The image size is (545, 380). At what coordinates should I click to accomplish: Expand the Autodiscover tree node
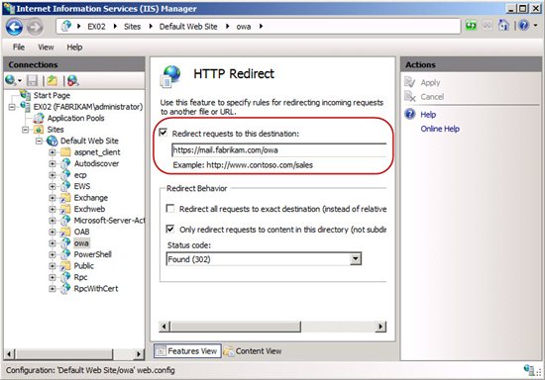53,164
